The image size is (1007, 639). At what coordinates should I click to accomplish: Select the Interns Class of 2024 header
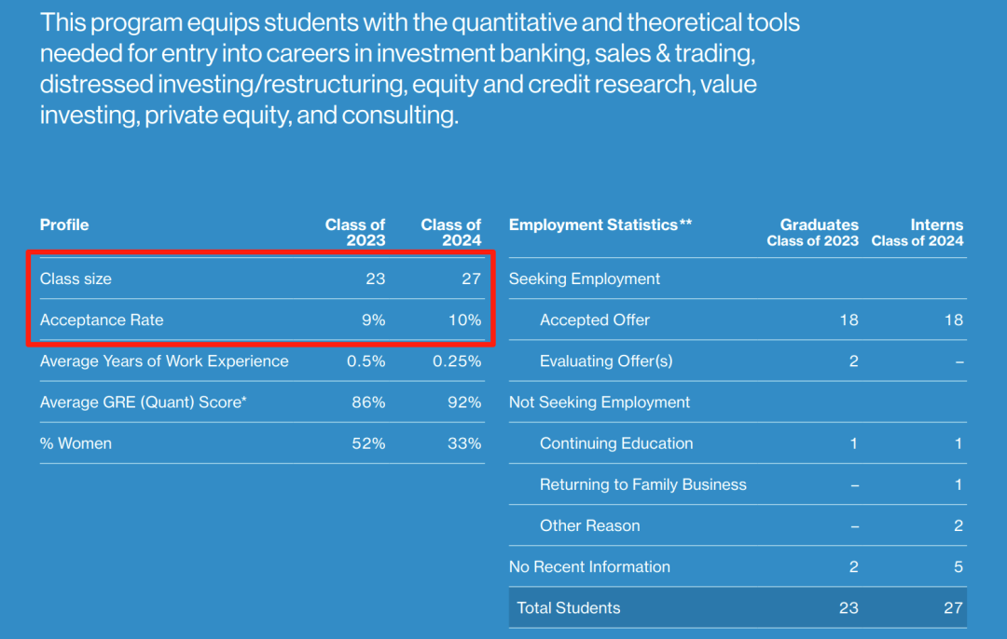click(917, 232)
